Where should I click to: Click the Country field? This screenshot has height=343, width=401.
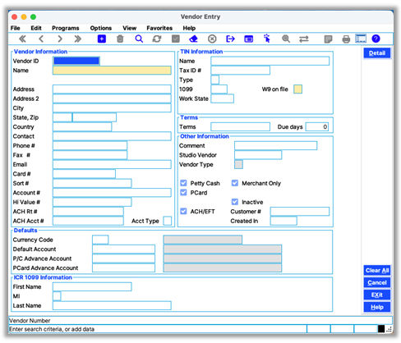[x=82, y=126]
